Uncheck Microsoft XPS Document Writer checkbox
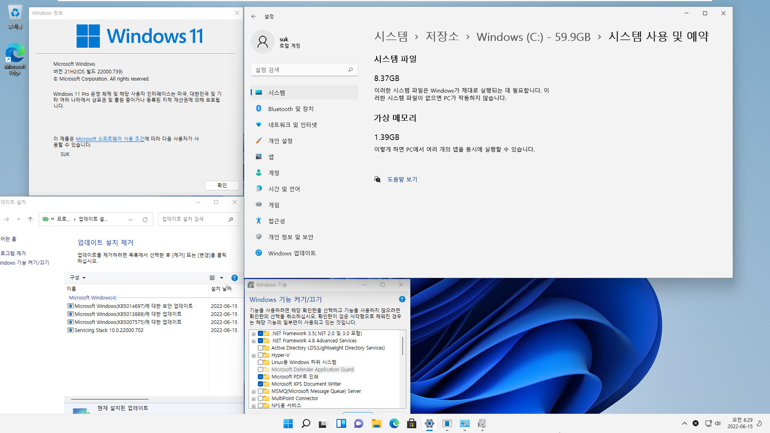Image resolution: width=770 pixels, height=433 pixels. click(260, 384)
